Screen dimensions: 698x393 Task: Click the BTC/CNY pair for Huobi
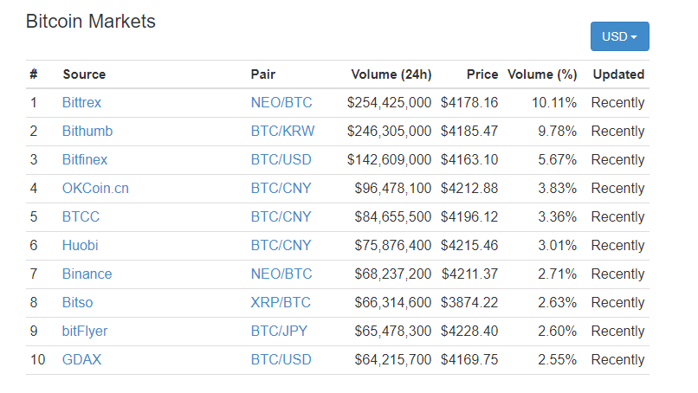(x=281, y=245)
